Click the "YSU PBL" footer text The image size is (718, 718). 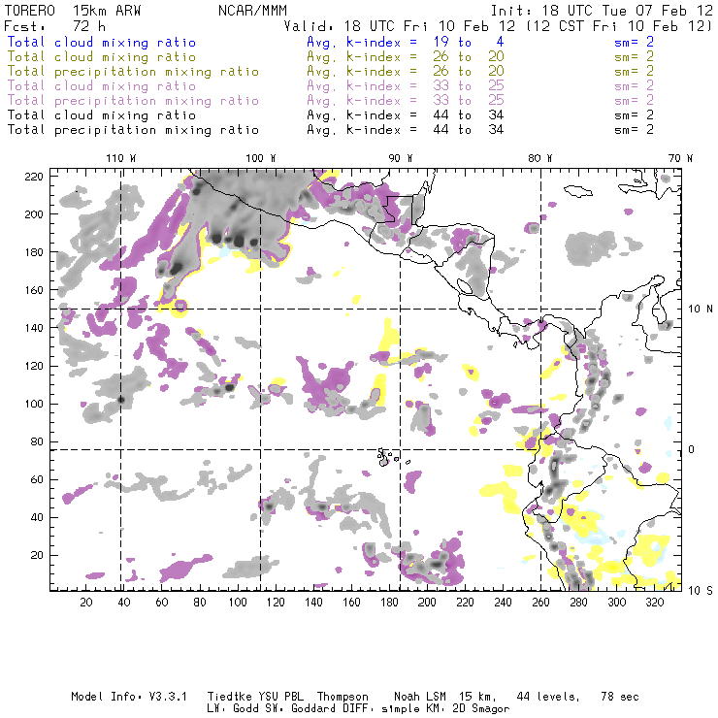click(x=279, y=697)
